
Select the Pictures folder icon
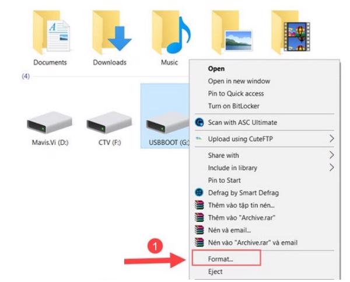tap(231, 32)
